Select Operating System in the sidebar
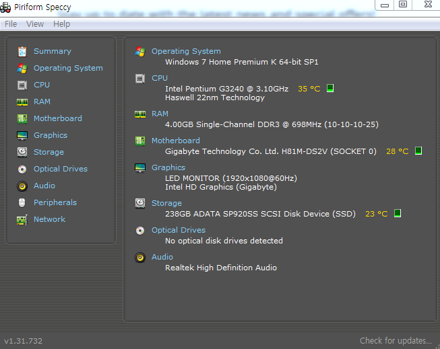Screen dimensions: 440x349 point(68,68)
